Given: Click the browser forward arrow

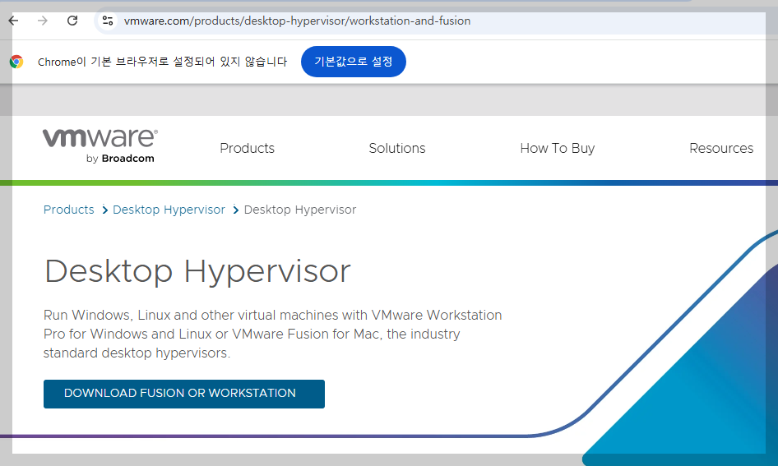Looking at the screenshot, I should 43,21.
